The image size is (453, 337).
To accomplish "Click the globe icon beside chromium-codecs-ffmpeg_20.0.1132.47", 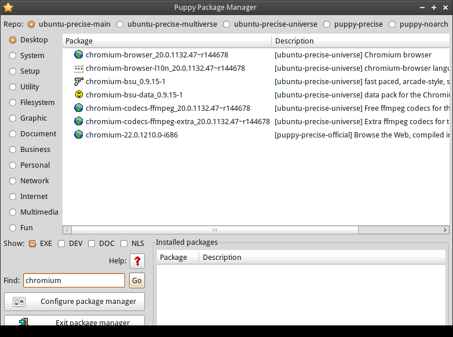I will [78, 108].
